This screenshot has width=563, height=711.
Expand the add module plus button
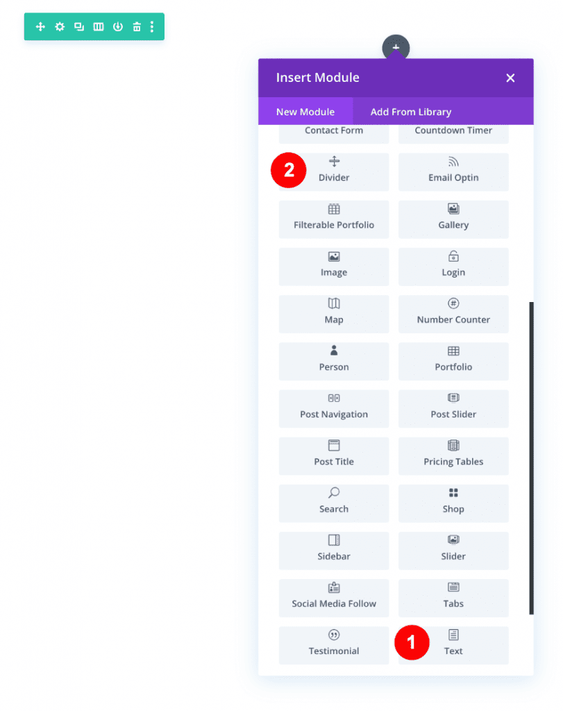coord(396,47)
